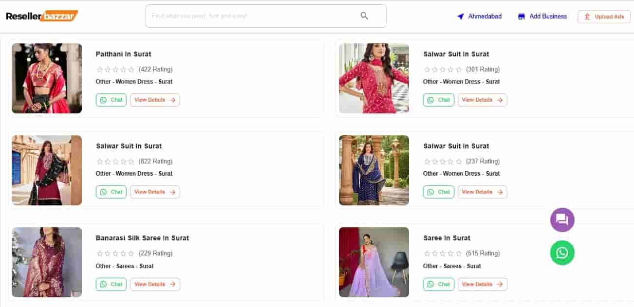The height and width of the screenshot is (307, 634).
Task: Click the search magnifier icon
Action: tap(364, 16)
